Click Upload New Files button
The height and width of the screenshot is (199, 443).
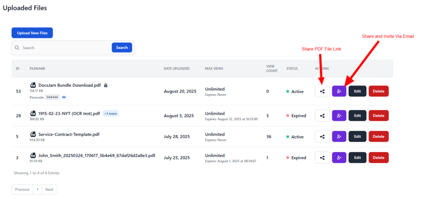[x=32, y=33]
